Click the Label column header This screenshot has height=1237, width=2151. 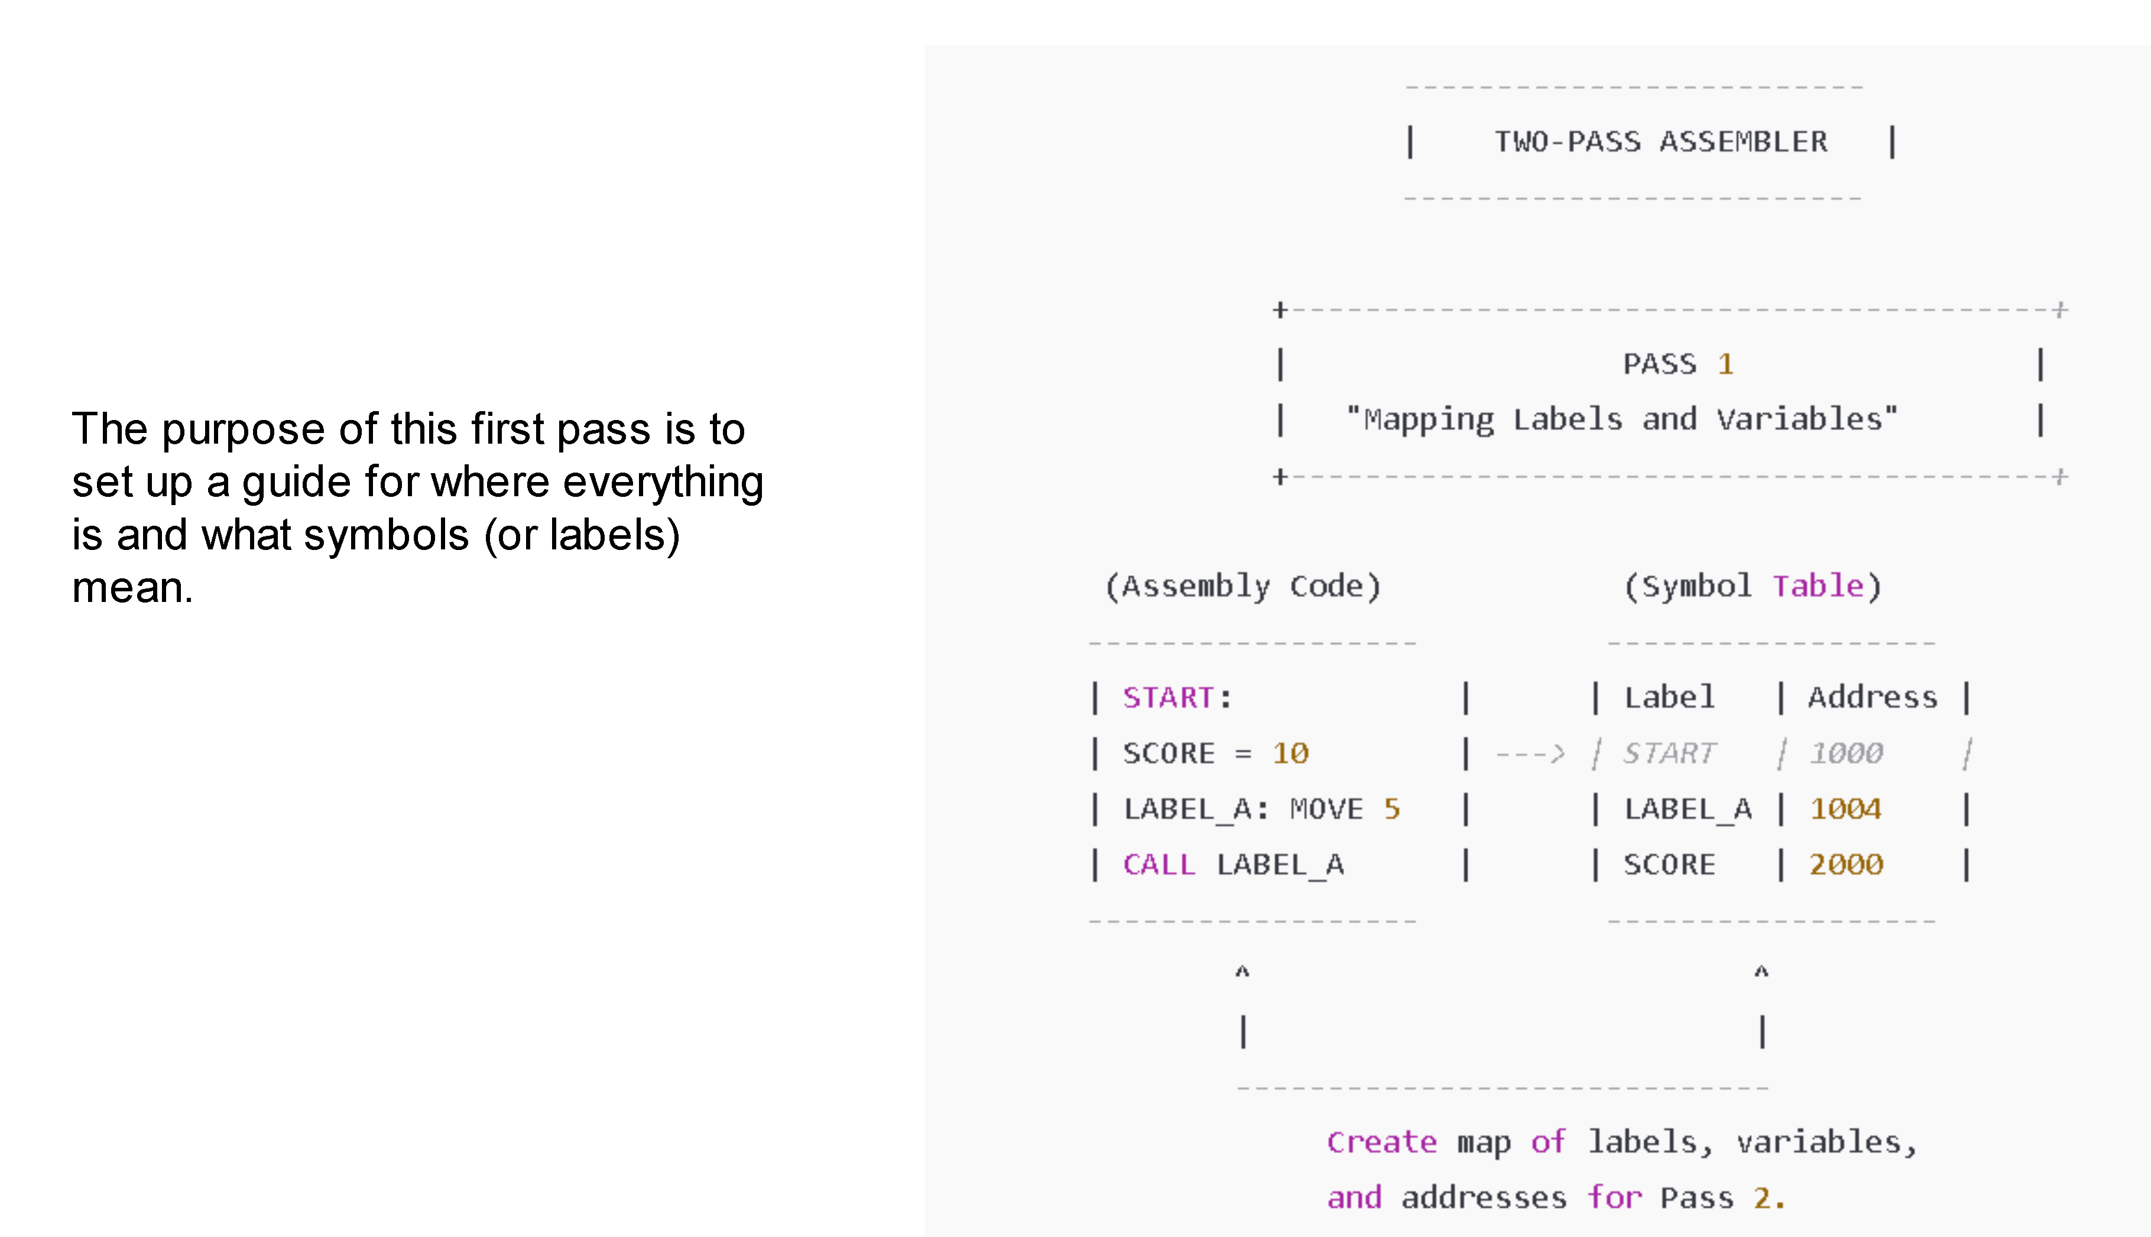1669,698
